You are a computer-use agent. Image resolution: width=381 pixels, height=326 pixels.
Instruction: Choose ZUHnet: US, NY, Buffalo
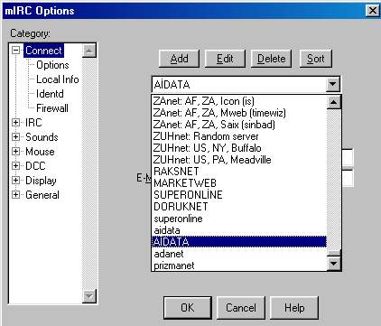[x=239, y=148]
